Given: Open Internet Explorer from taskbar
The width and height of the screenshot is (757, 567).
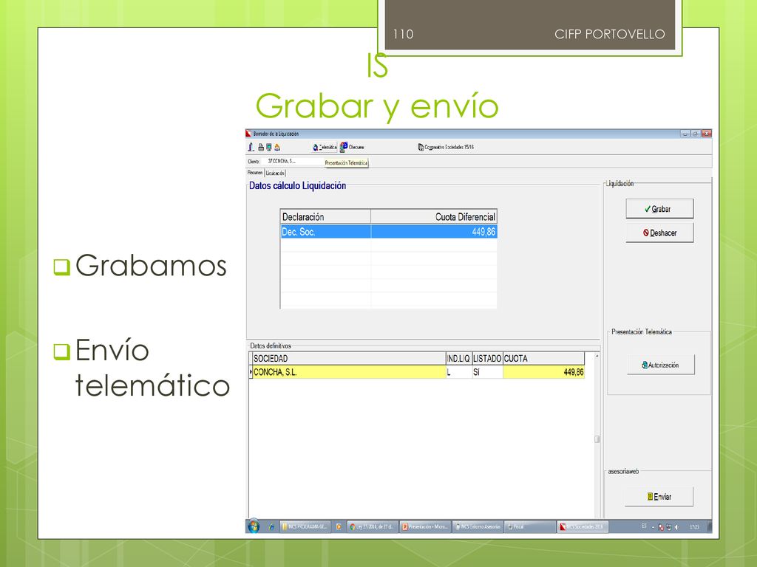Looking at the screenshot, I should click(271, 527).
